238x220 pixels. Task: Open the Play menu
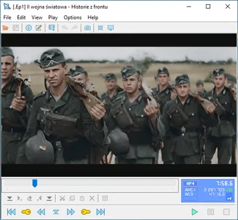[x=53, y=18]
